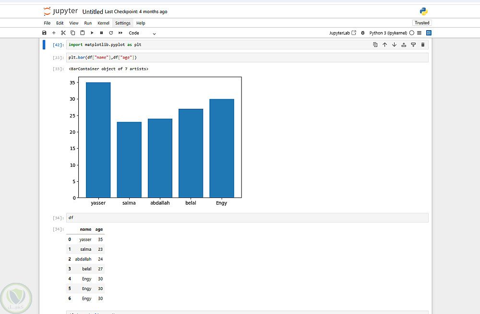The width and height of the screenshot is (480, 314).
Task: Duplicate the active cell icon
Action: (375, 45)
